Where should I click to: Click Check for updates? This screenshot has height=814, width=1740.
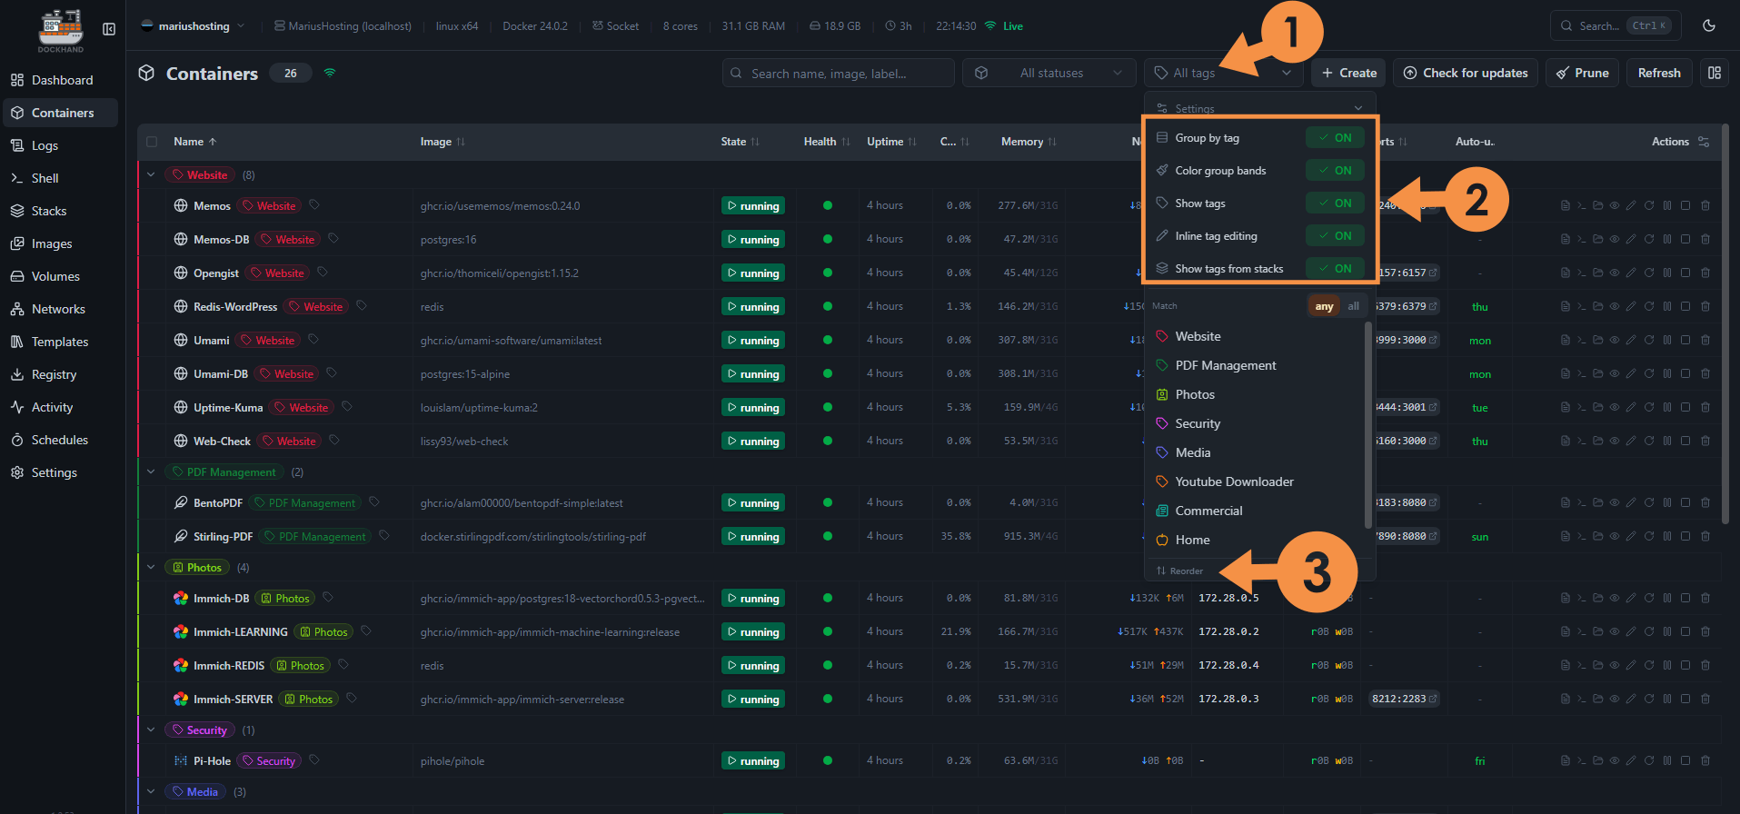point(1466,73)
